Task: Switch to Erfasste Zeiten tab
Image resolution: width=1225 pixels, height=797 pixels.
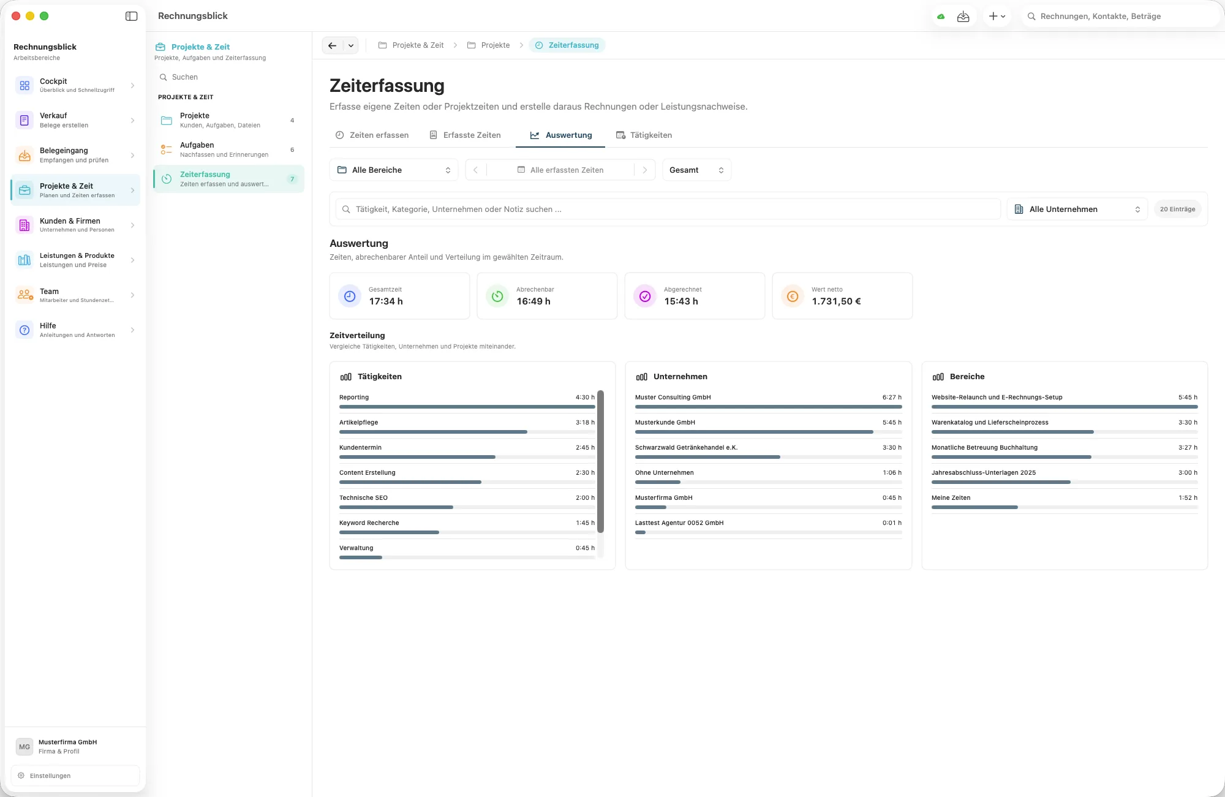Action: pyautogui.click(x=466, y=135)
